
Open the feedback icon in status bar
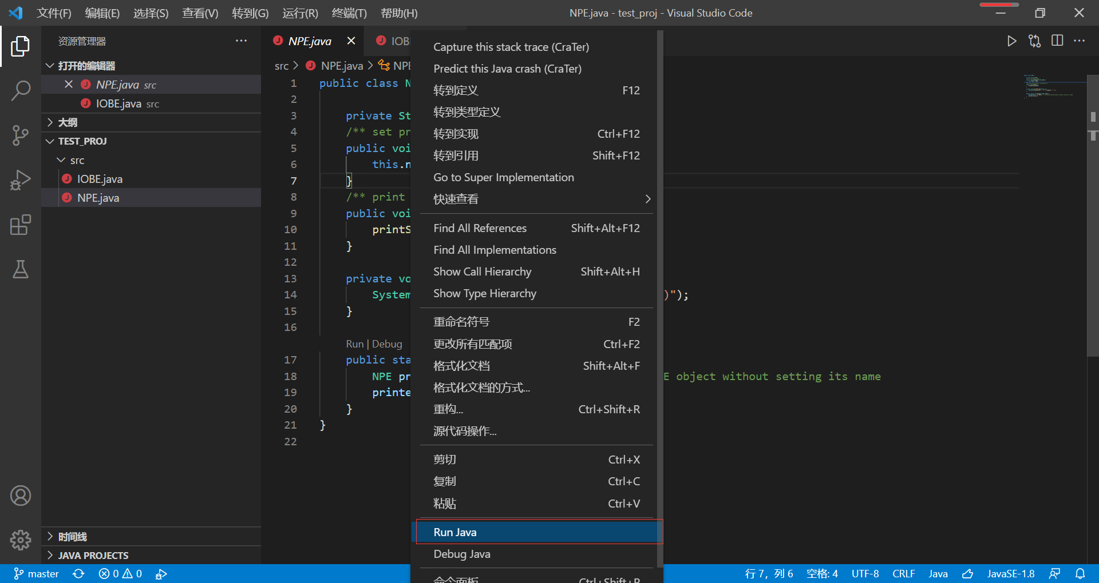tap(1054, 574)
